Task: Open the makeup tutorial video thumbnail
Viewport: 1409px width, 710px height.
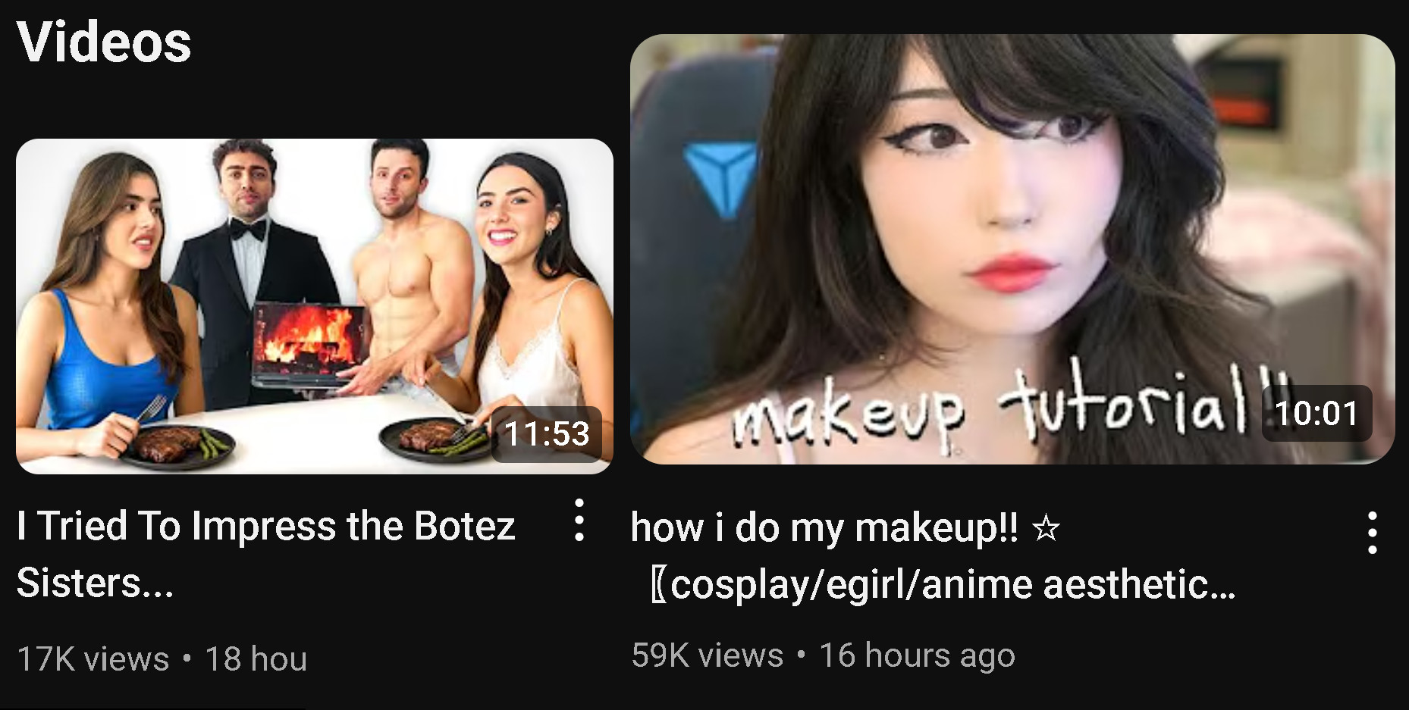Action: tap(1012, 249)
